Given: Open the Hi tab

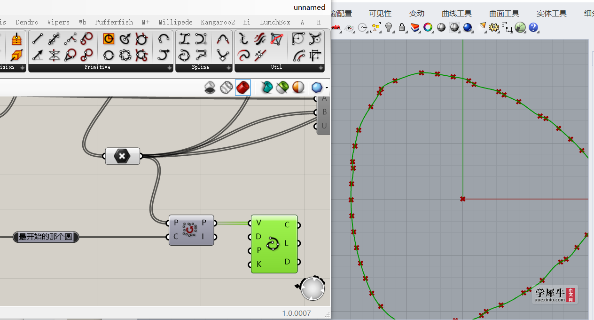Looking at the screenshot, I should pos(247,22).
